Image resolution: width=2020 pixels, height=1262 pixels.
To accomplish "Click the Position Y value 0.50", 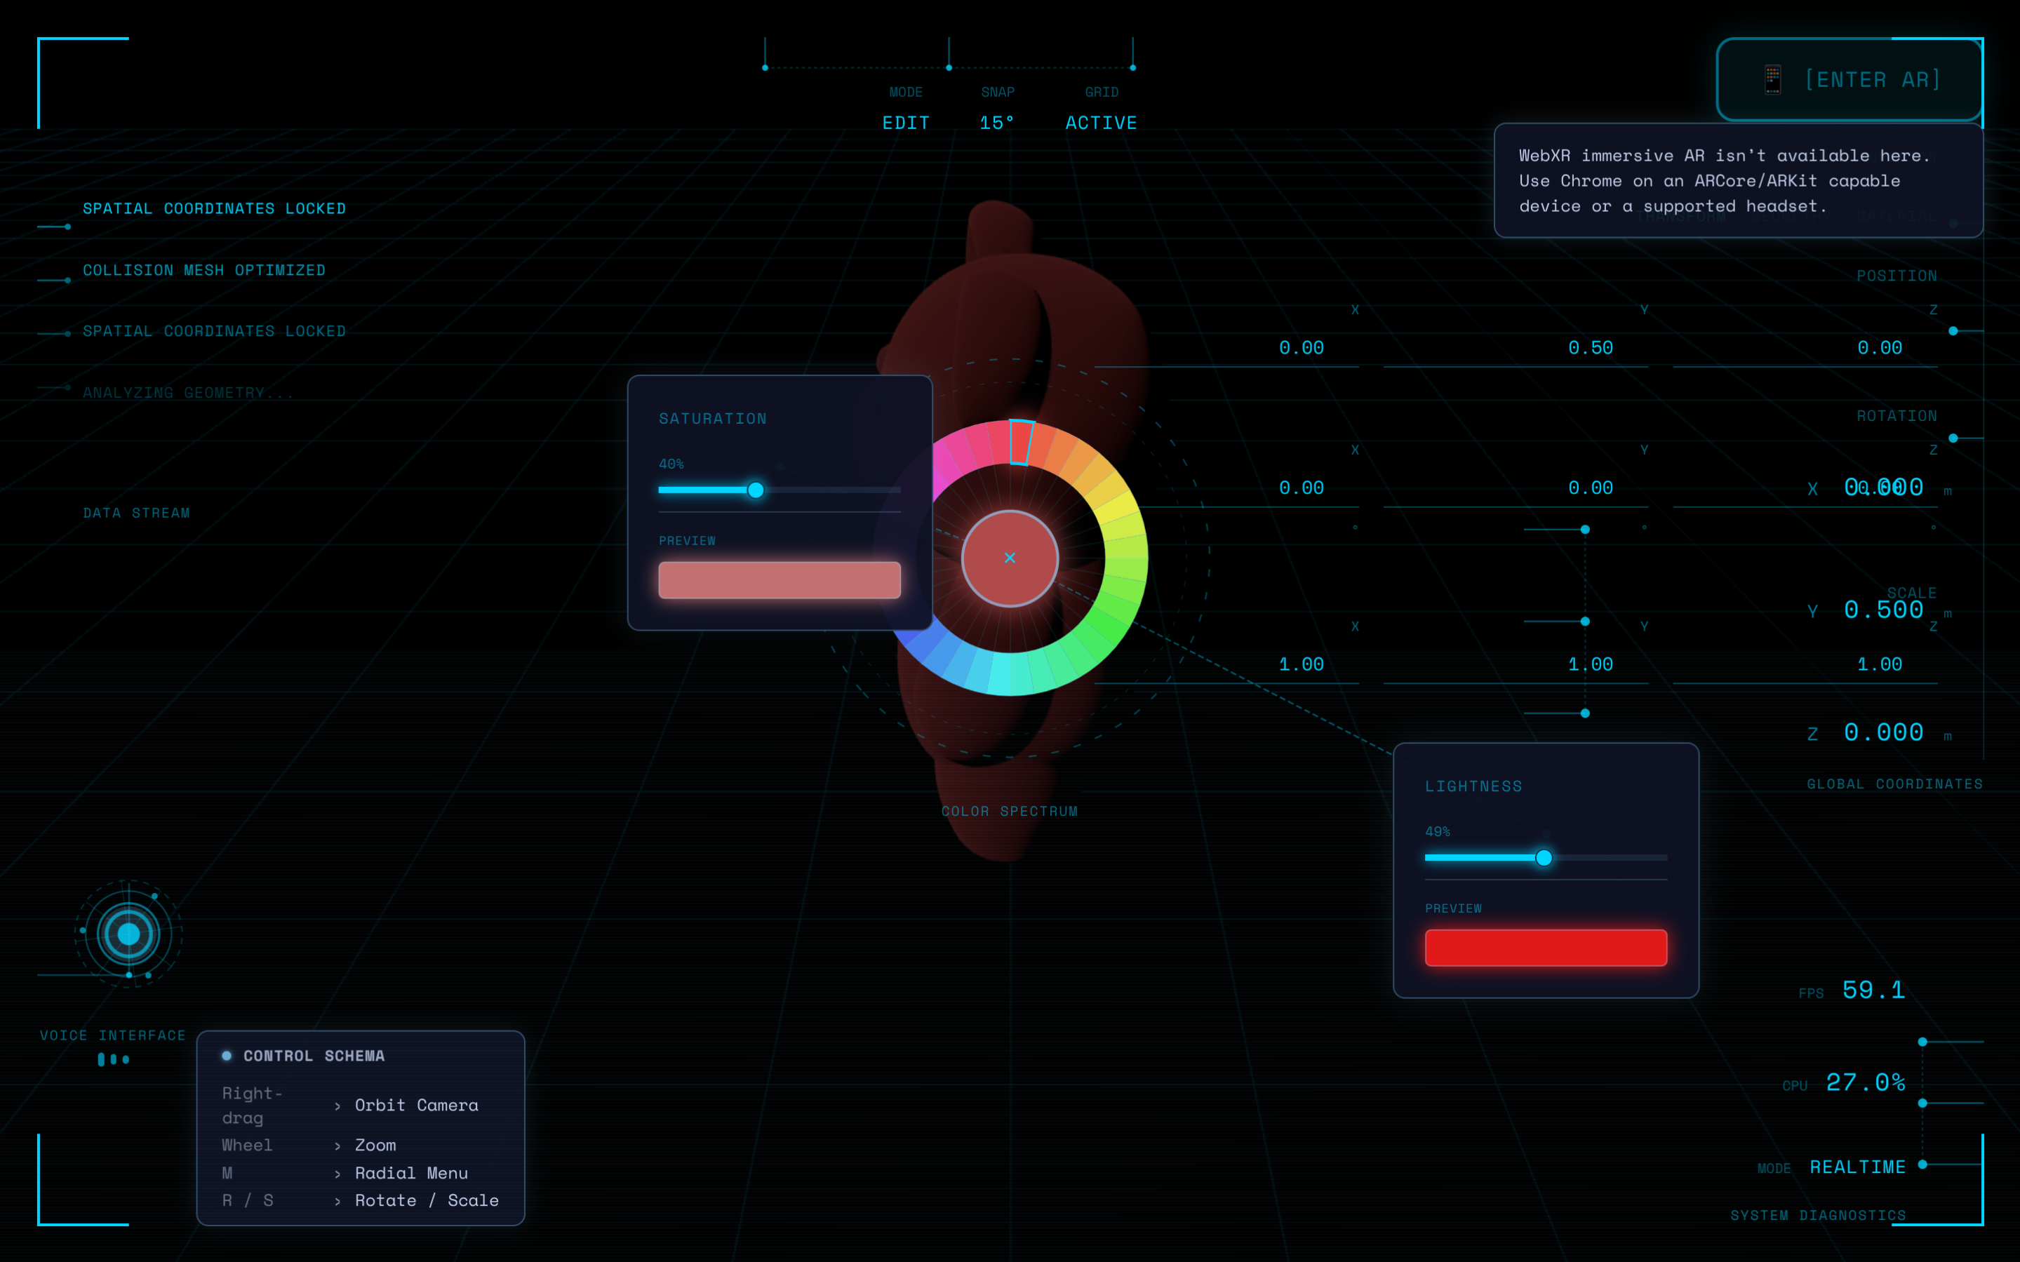I will click(x=1590, y=348).
